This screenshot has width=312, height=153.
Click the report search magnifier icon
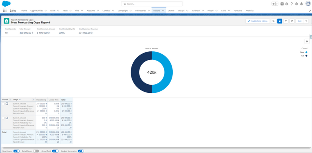tap(274, 21)
